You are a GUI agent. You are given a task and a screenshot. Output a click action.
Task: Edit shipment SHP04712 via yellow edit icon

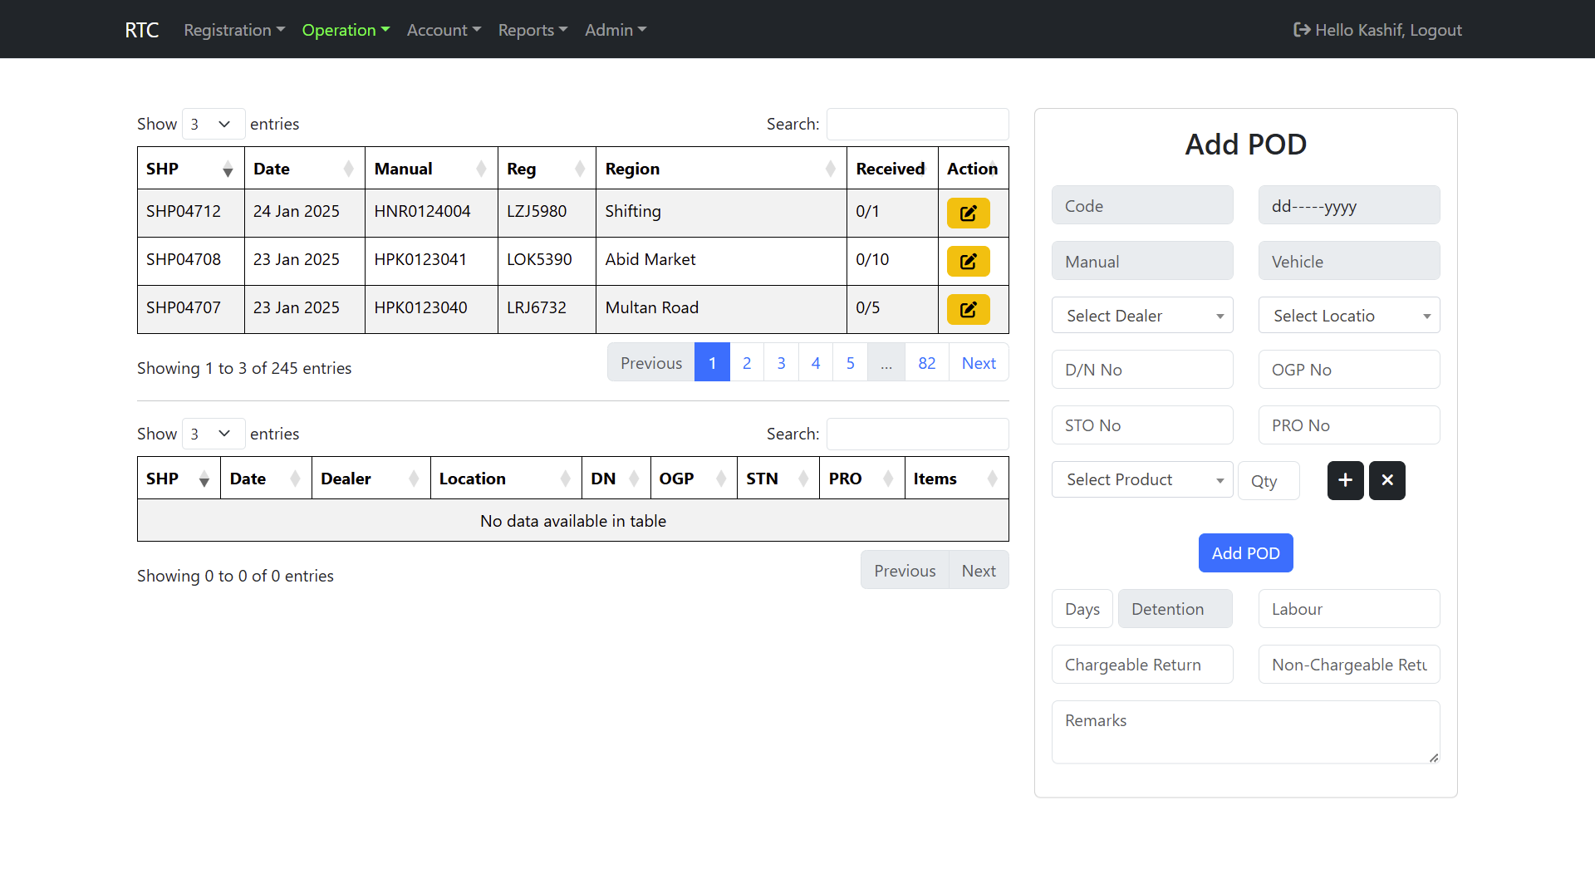point(968,213)
